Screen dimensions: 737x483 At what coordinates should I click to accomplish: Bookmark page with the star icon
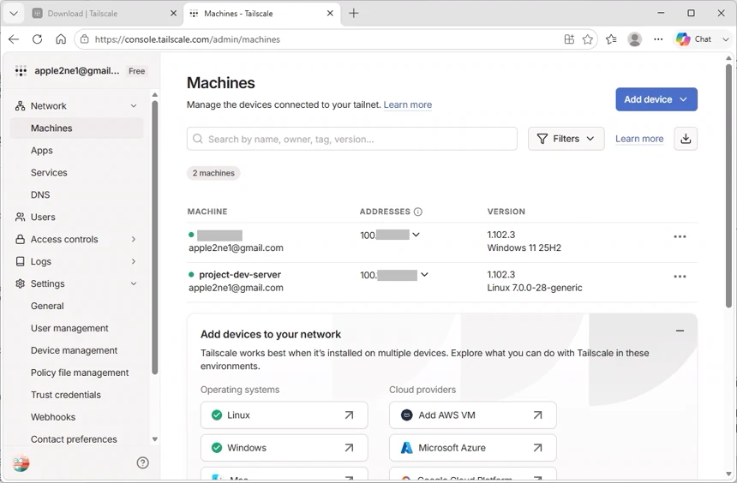click(x=588, y=39)
